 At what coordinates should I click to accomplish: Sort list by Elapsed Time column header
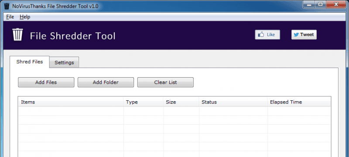299,102
